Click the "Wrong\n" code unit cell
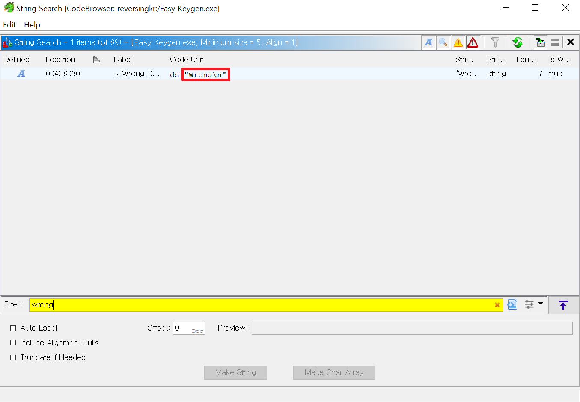Image resolution: width=580 pixels, height=402 pixels. tap(205, 74)
